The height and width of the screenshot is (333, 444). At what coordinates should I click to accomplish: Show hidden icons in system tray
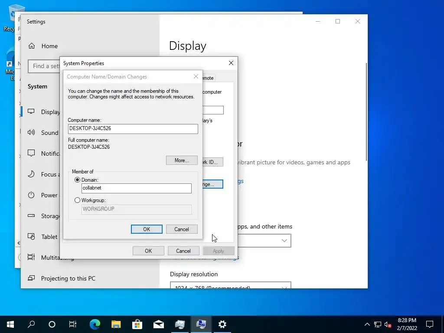click(367, 324)
